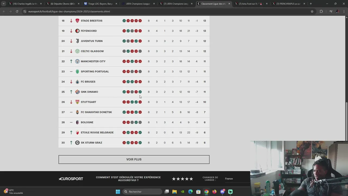Click GNK Dinamo's last green form result

click(140, 92)
